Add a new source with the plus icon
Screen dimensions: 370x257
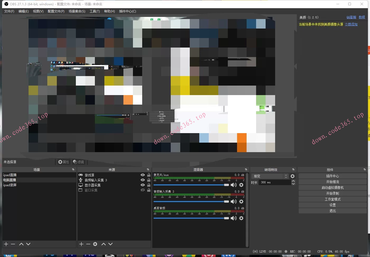[x=81, y=244]
